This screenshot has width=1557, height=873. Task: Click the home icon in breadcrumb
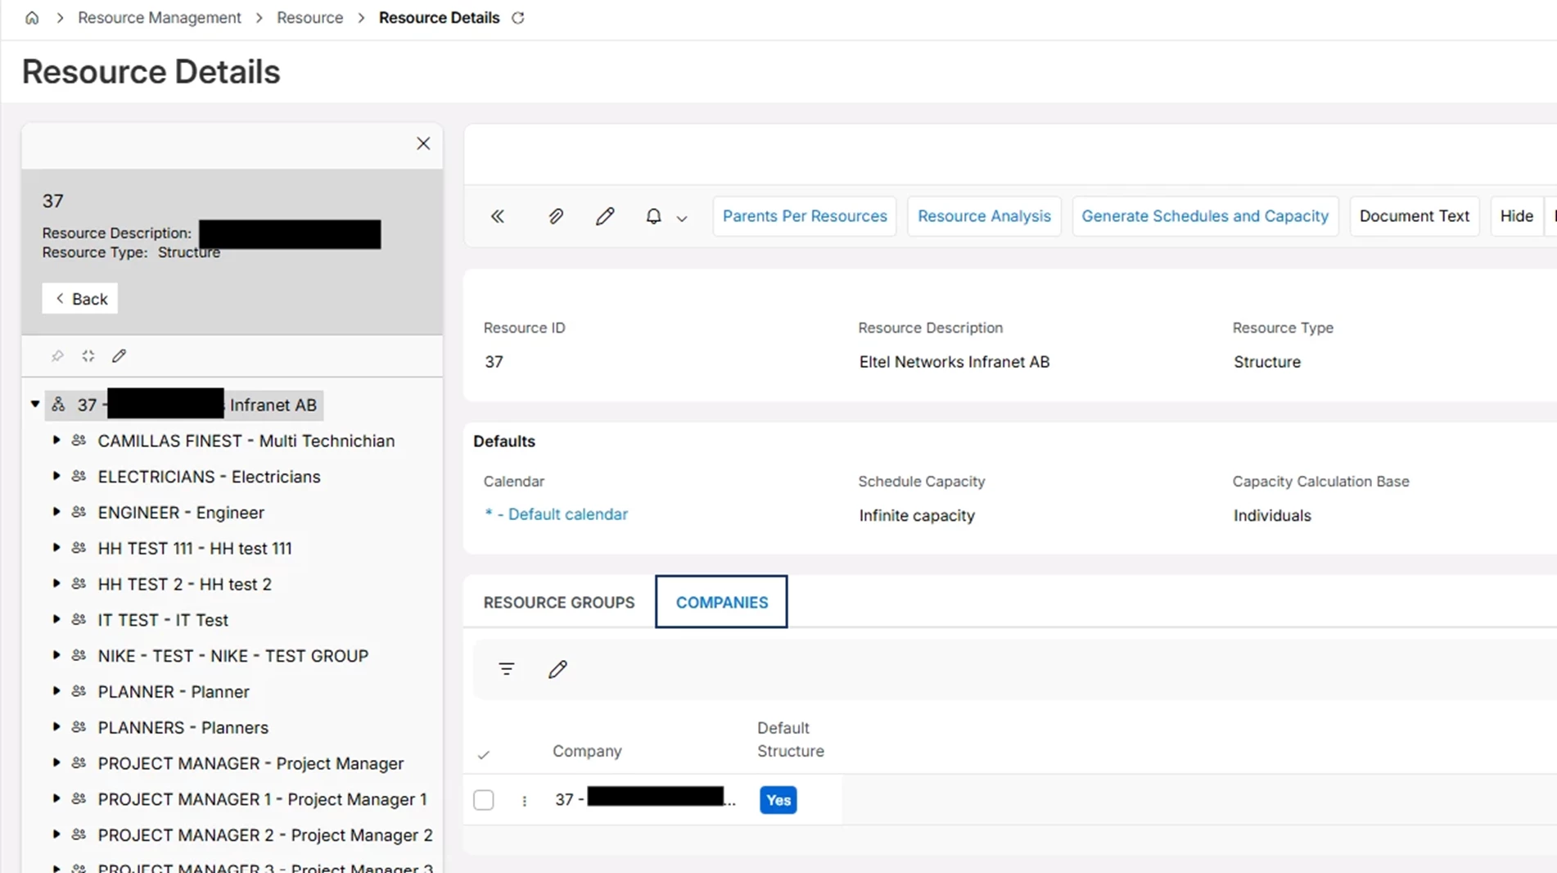coord(32,18)
